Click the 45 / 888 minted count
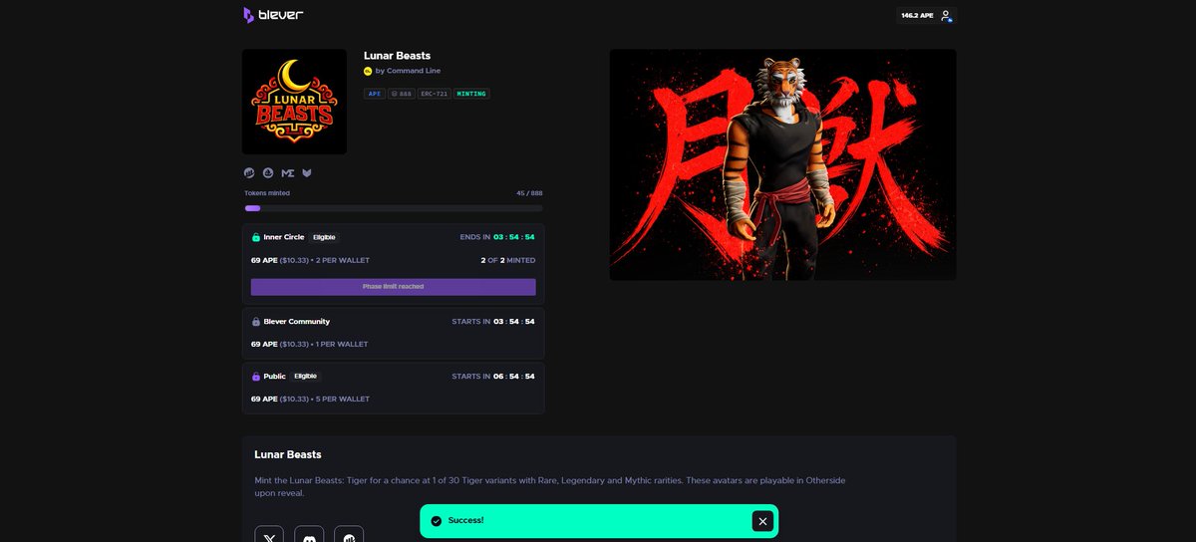The height and width of the screenshot is (542, 1196). point(529,193)
